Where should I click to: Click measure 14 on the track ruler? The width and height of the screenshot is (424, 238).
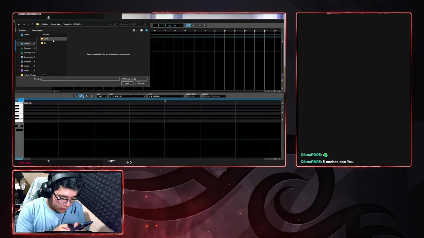point(185,30)
